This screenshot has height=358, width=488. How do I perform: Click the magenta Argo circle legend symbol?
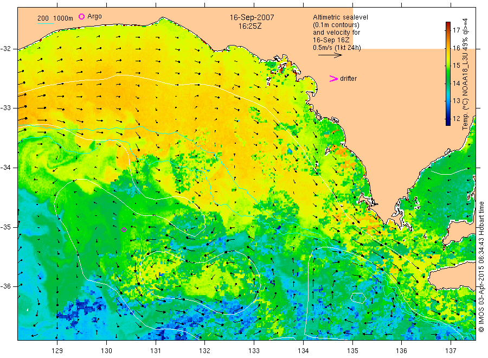81,16
